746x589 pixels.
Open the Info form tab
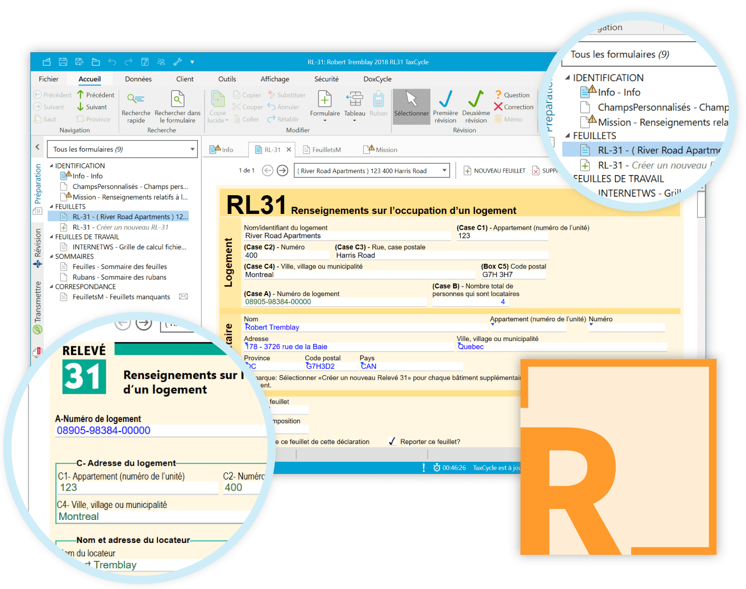click(x=221, y=150)
